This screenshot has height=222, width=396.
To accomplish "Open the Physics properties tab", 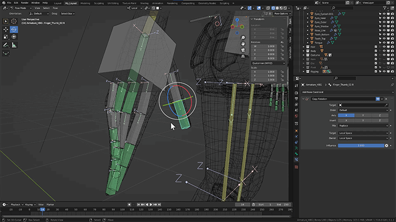I will (296, 136).
